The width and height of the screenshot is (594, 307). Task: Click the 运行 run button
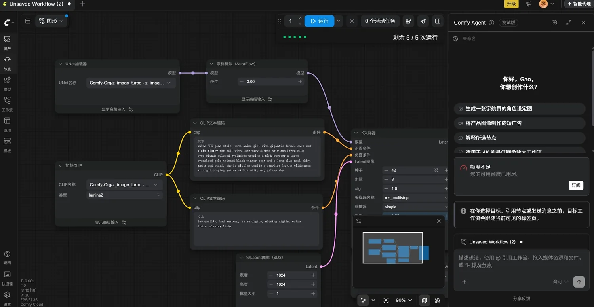coord(320,21)
